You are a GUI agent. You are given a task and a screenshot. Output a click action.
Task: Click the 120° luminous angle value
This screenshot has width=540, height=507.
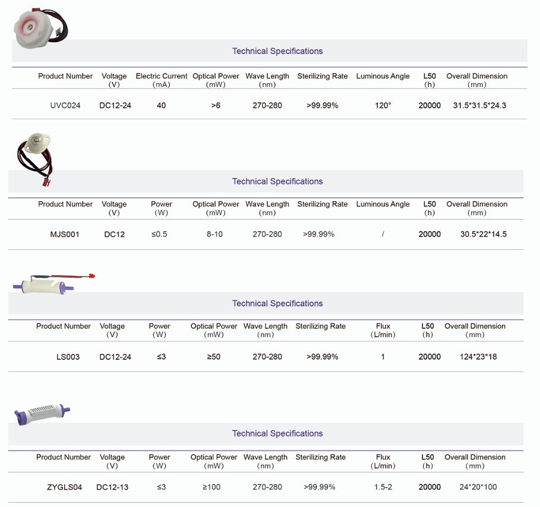(383, 106)
